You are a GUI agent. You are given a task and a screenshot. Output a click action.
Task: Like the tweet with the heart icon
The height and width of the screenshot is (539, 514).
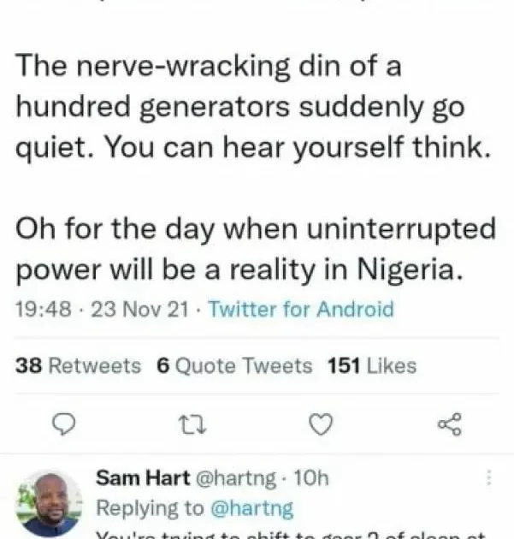coord(319,423)
